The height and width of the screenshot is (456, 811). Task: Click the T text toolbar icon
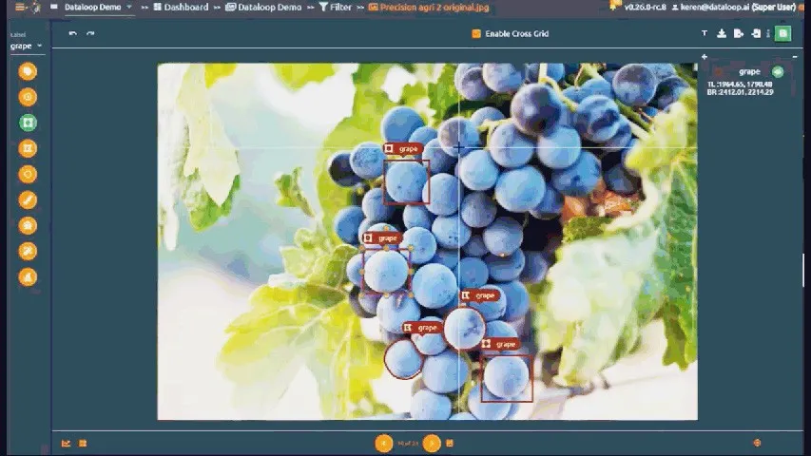point(704,33)
